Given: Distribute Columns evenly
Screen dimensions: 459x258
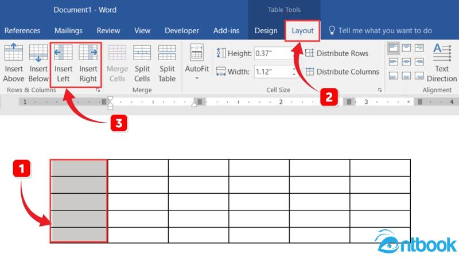Looking at the screenshot, I should coord(342,72).
